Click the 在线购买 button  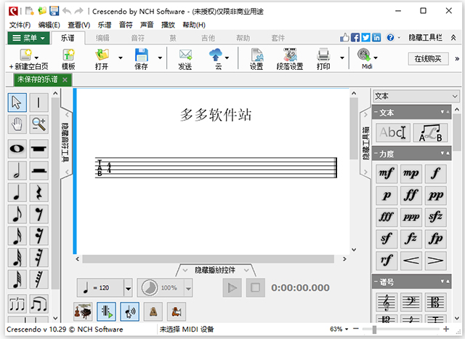[428, 59]
